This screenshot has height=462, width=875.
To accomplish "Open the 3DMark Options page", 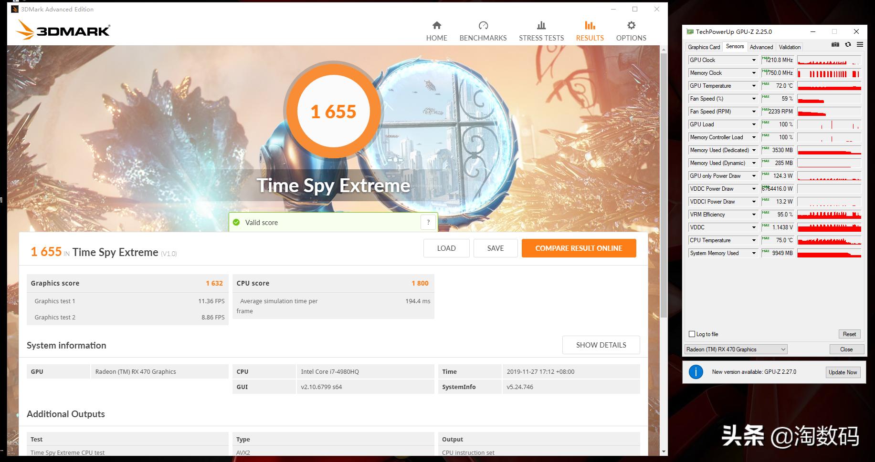I will click(x=631, y=31).
